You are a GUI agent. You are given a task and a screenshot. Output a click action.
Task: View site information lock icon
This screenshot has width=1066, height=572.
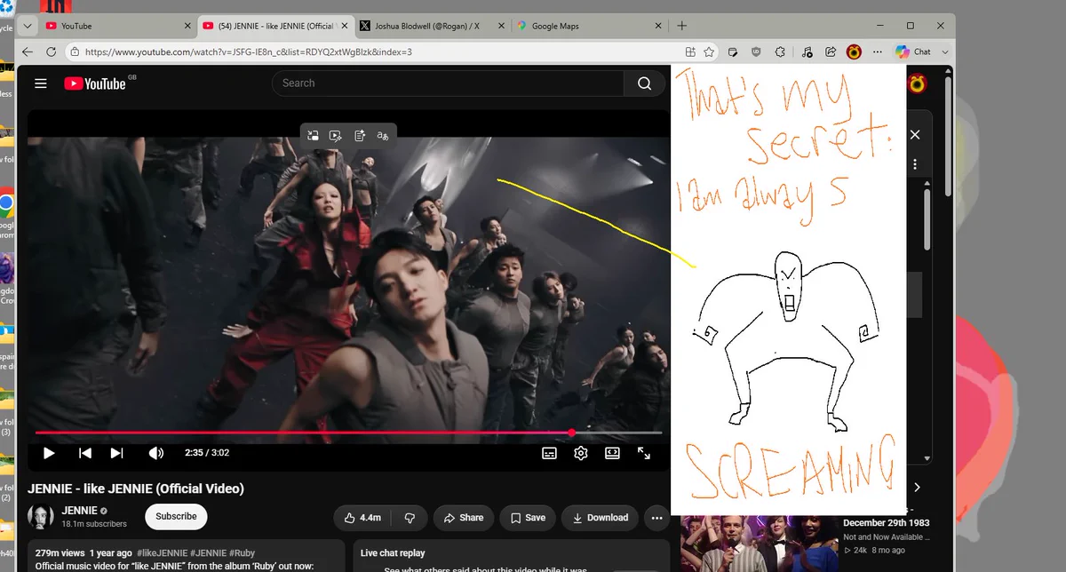(75, 52)
